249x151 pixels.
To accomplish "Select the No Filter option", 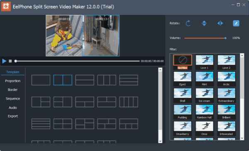I will (x=183, y=62).
